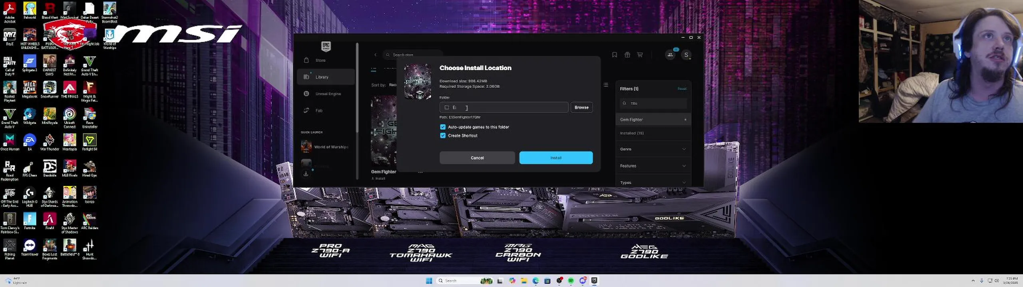
Task: Open Palworld desktop icon
Action: (30, 11)
